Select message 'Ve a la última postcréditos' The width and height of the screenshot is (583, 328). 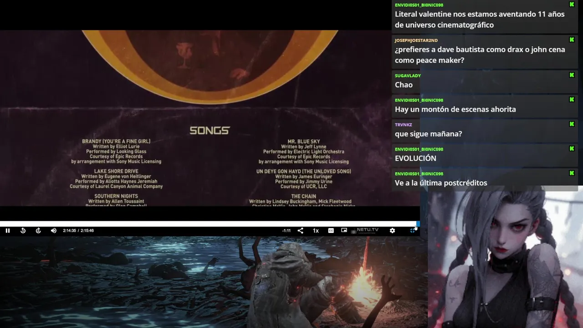pos(441,183)
